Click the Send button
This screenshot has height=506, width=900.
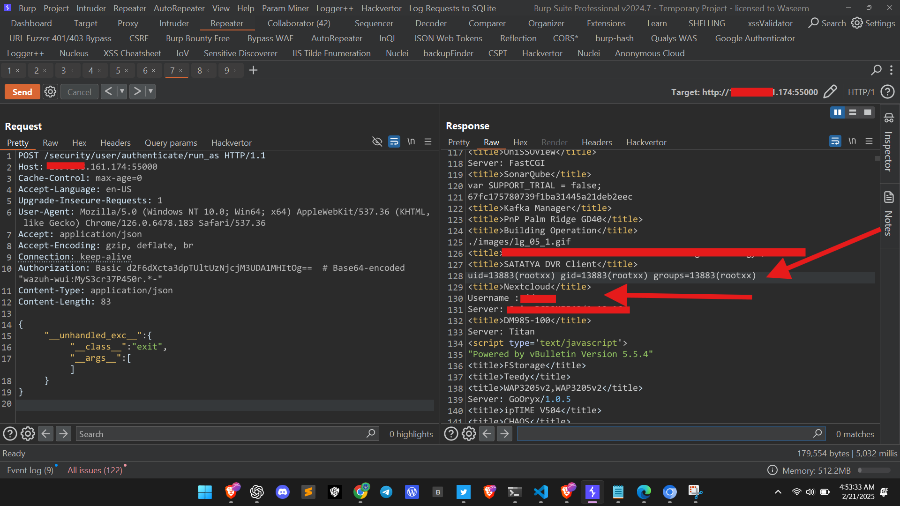click(x=22, y=92)
